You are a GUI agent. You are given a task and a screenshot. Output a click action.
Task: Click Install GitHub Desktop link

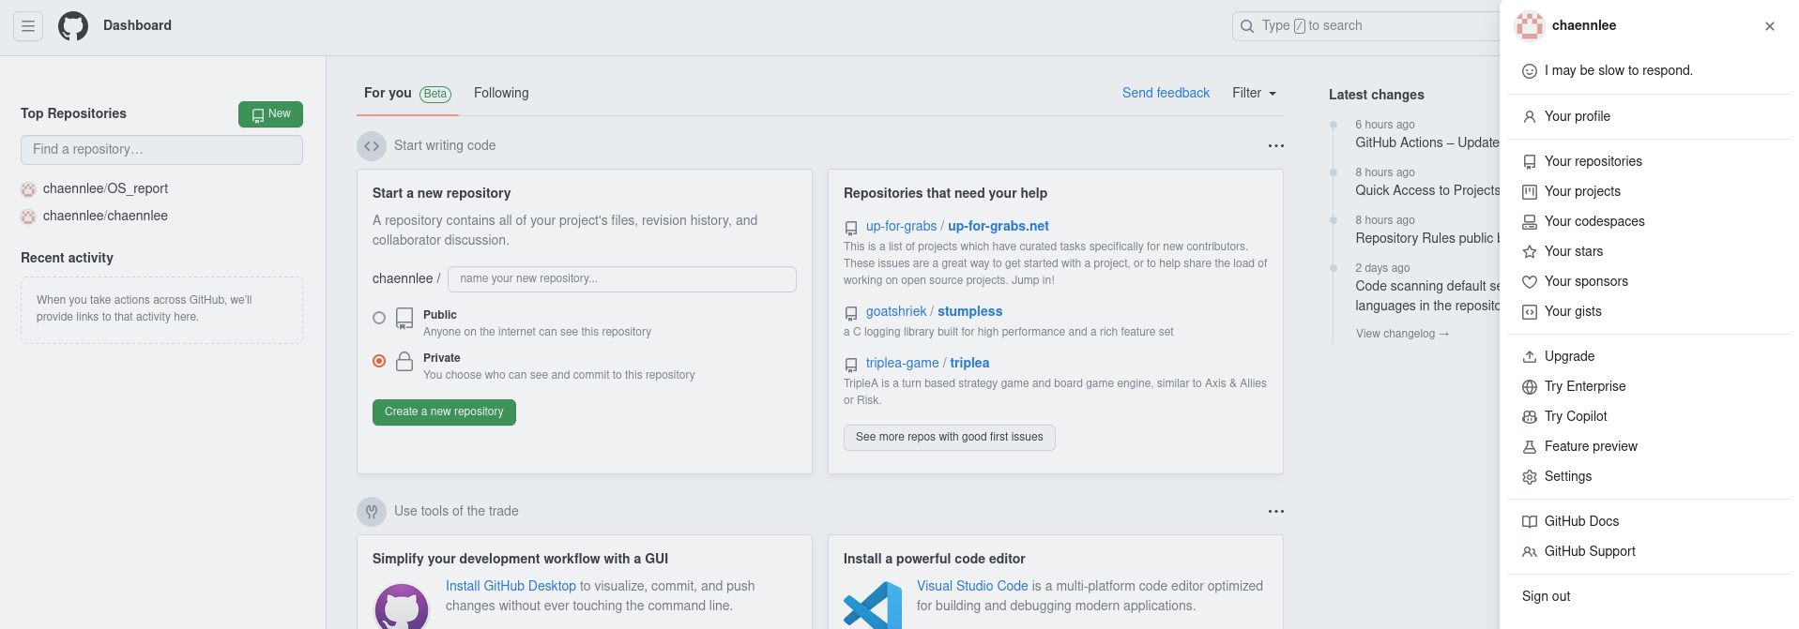click(x=511, y=587)
